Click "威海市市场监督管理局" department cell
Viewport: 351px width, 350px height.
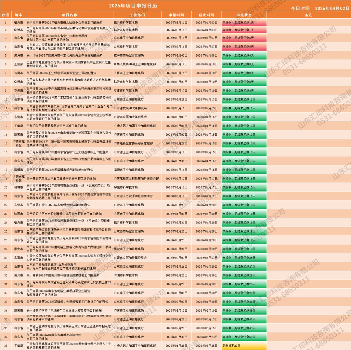click(x=129, y=55)
